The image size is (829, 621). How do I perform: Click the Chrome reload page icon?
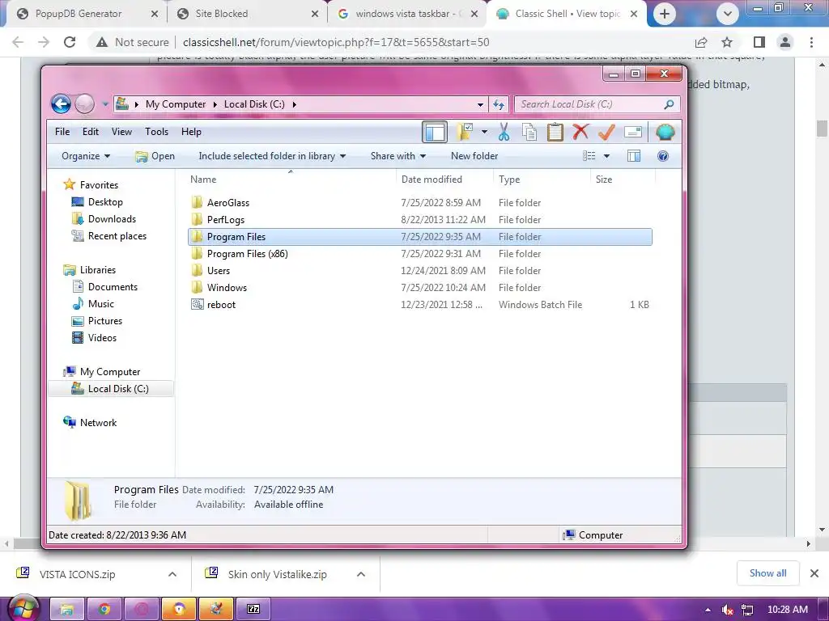click(x=70, y=42)
